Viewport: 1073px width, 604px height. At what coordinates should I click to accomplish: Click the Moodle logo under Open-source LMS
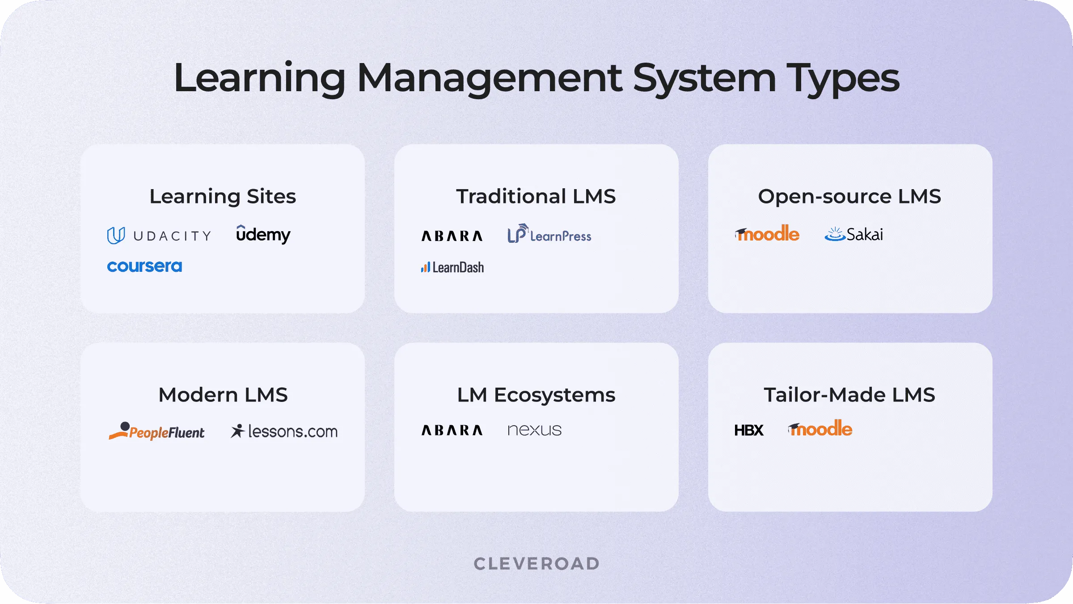(767, 233)
